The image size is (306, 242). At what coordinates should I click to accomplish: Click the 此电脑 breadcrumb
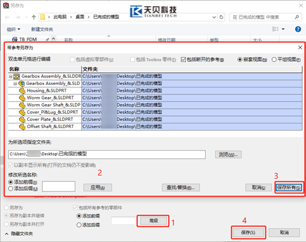[x=60, y=17]
